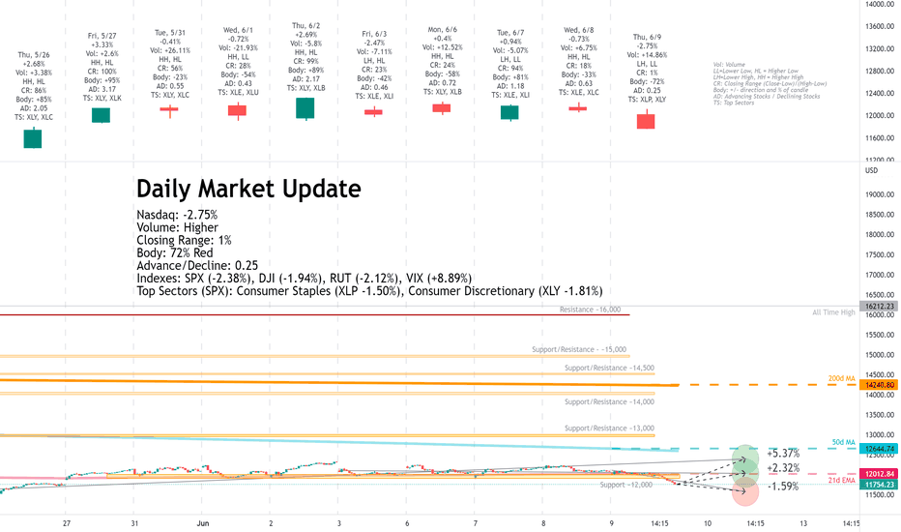Click the Fri 5/27 stats annotation

102,67
